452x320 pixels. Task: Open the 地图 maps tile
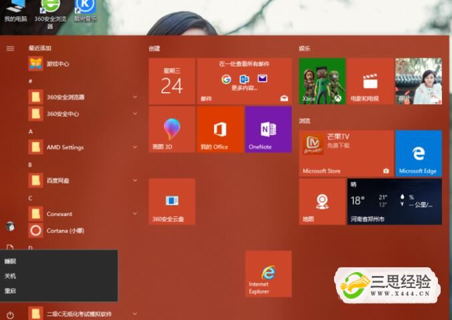click(322, 201)
